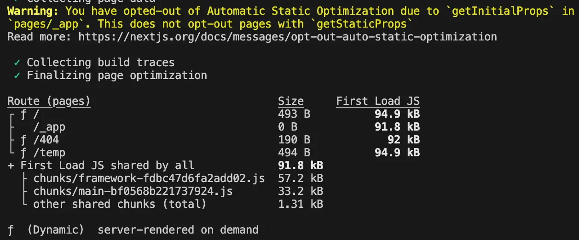
Task: Click the 190 B size value
Action: click(x=294, y=140)
